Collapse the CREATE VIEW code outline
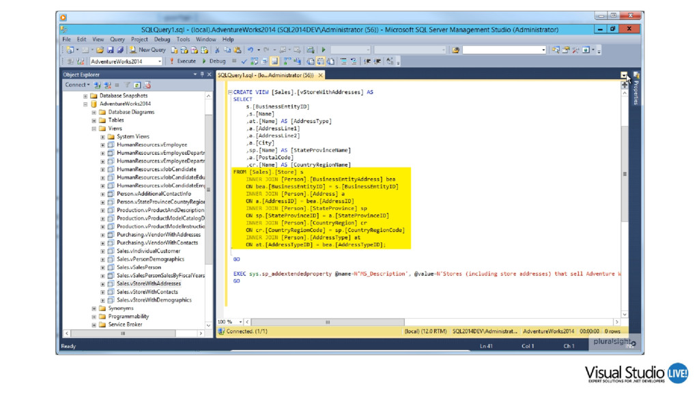Viewport: 699px width, 393px height. point(230,92)
